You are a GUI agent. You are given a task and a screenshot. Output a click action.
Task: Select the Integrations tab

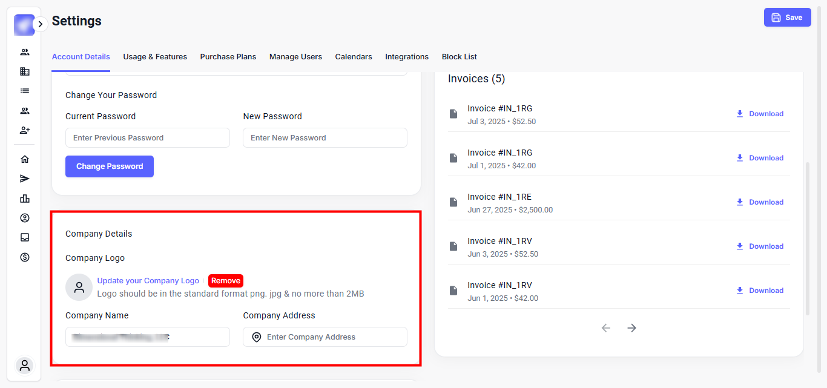click(407, 57)
